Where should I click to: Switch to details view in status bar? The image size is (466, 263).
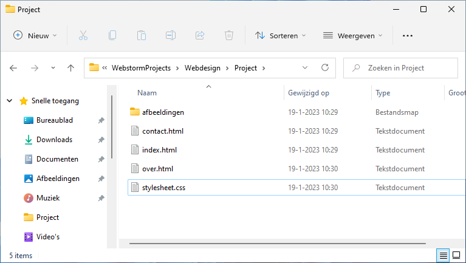[x=443, y=255]
